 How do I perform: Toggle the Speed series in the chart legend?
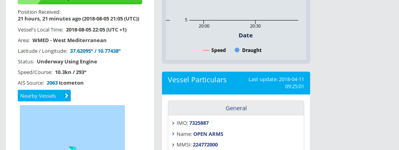click(x=214, y=50)
